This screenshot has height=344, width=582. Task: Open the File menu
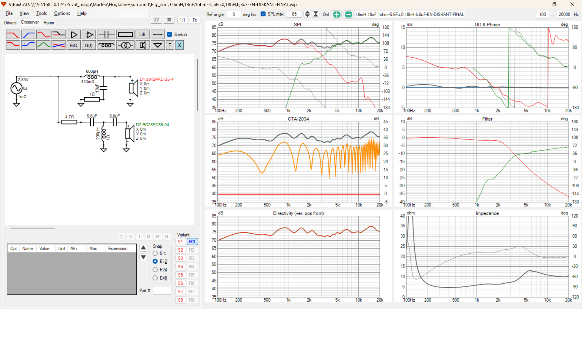pos(9,13)
